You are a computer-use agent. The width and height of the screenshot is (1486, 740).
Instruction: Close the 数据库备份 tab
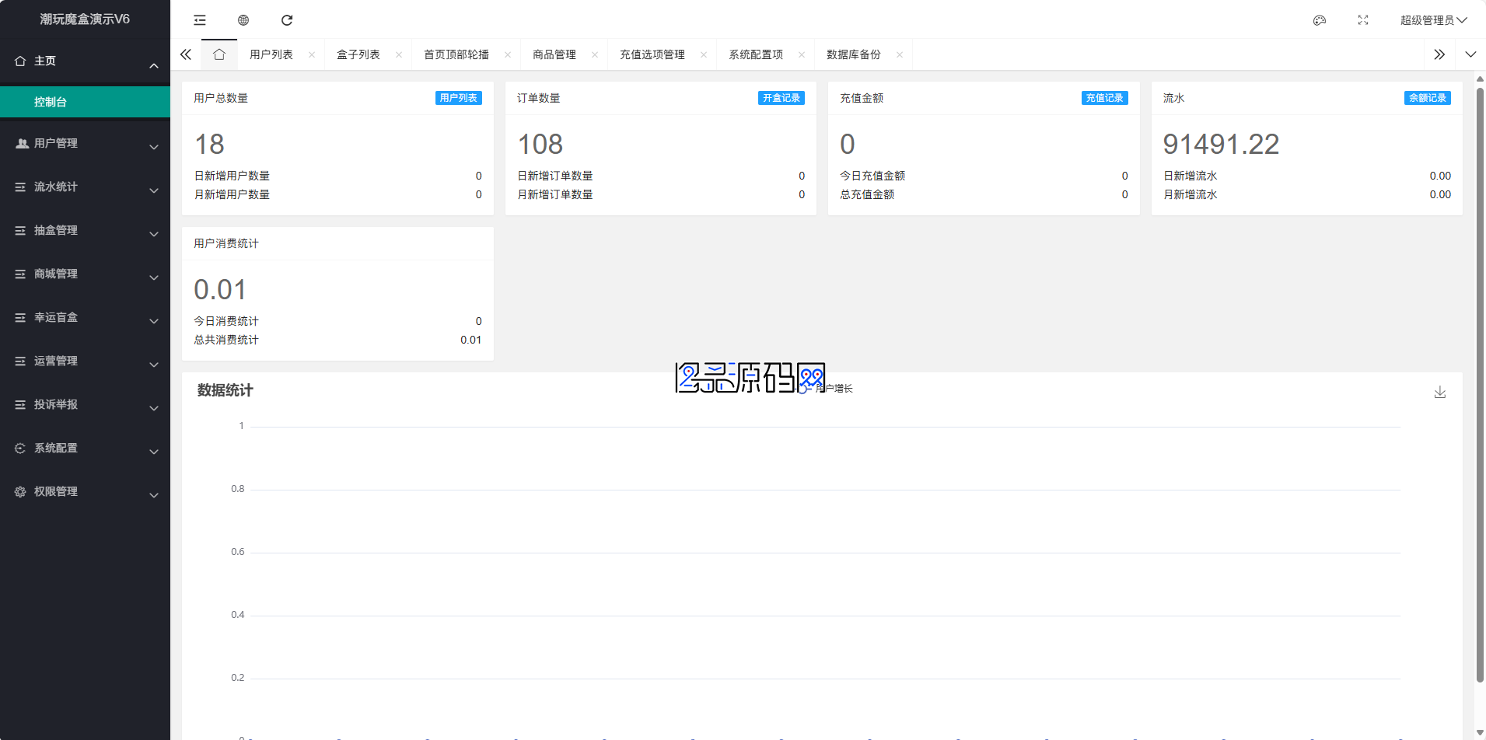click(900, 54)
